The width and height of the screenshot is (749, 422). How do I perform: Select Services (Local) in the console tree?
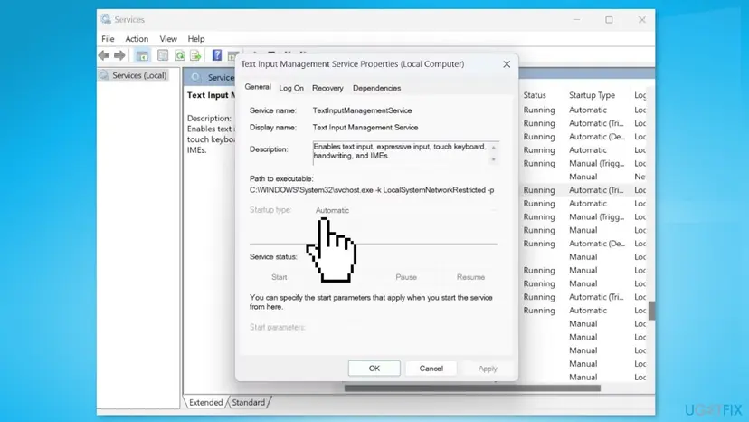139,75
